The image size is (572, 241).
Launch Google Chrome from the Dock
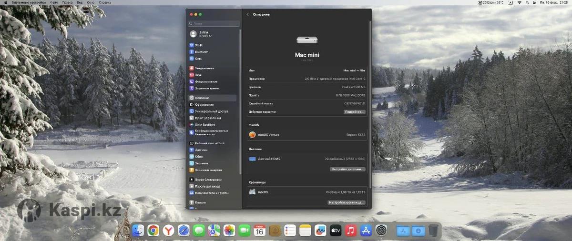153,231
